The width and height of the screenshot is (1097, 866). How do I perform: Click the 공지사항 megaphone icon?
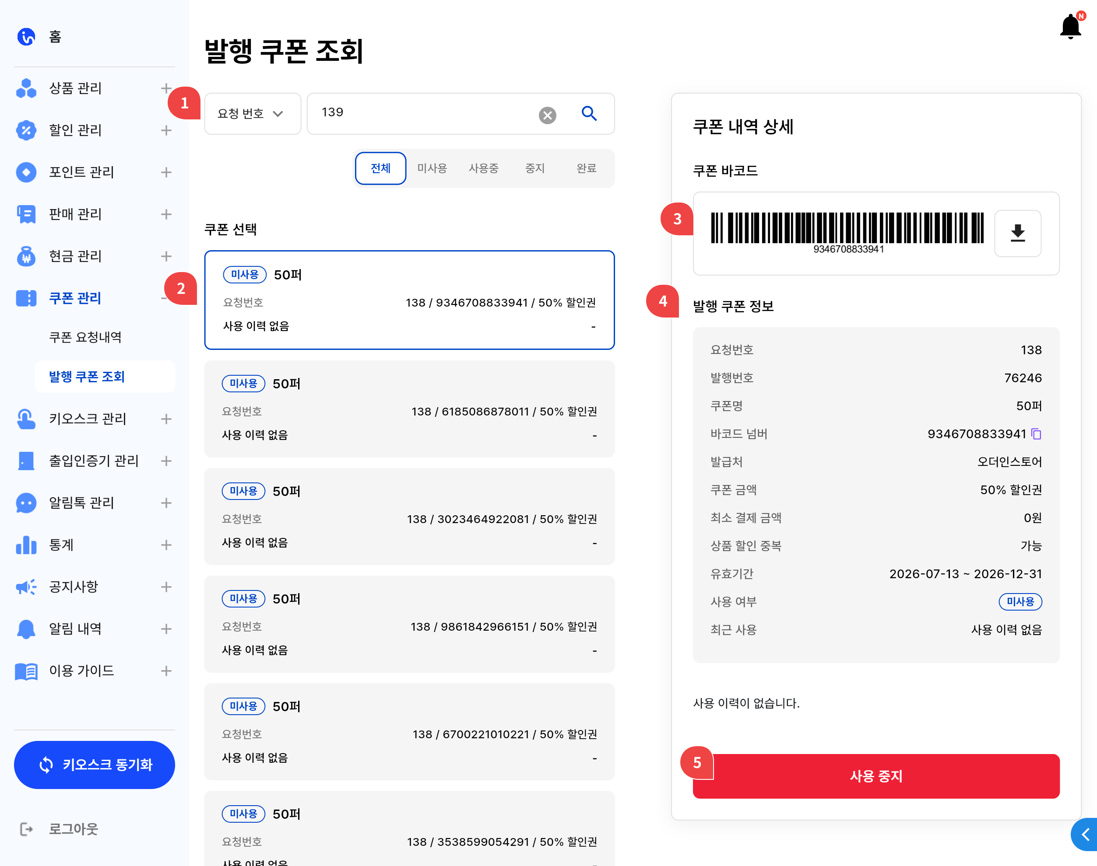point(26,587)
